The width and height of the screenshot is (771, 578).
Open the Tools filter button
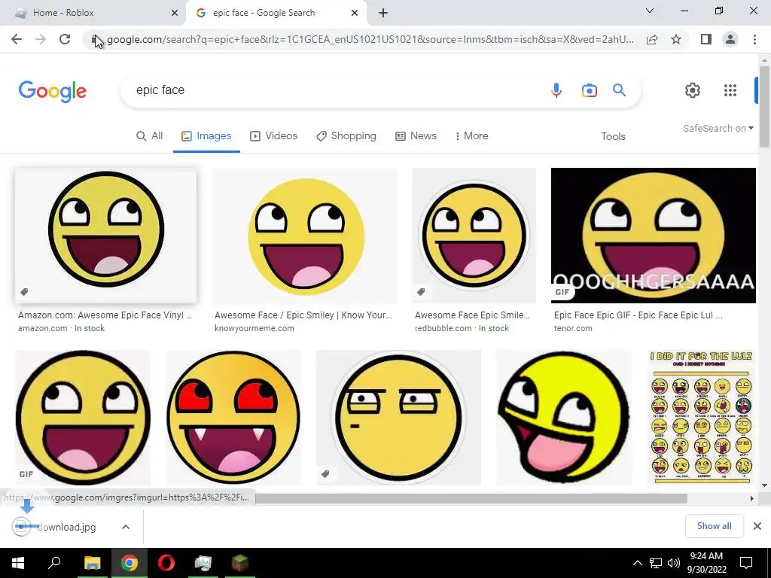point(613,137)
